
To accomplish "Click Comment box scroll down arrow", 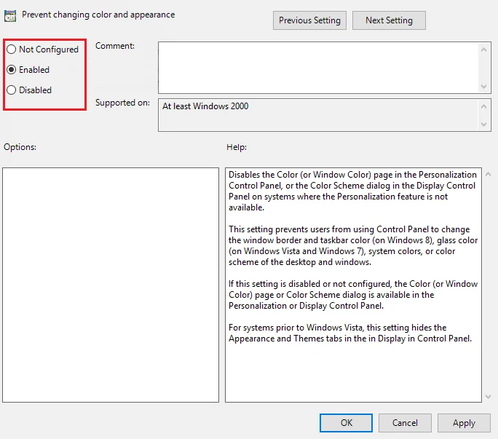I will point(486,86).
